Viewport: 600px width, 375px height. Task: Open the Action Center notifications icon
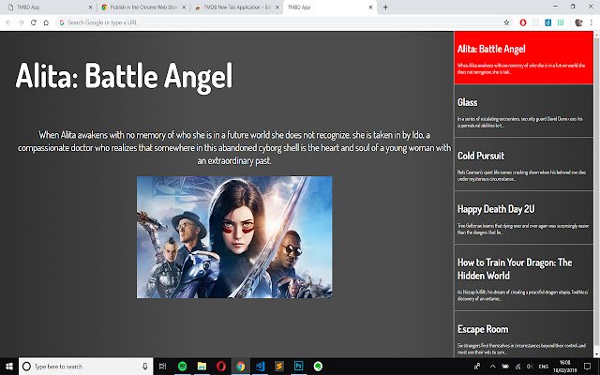[x=588, y=367]
